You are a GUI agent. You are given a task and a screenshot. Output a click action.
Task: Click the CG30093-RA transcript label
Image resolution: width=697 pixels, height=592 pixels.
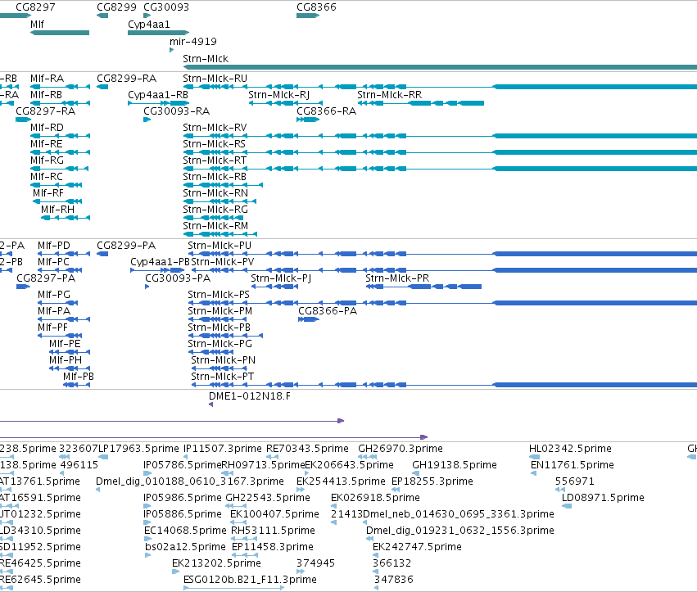tap(176, 111)
